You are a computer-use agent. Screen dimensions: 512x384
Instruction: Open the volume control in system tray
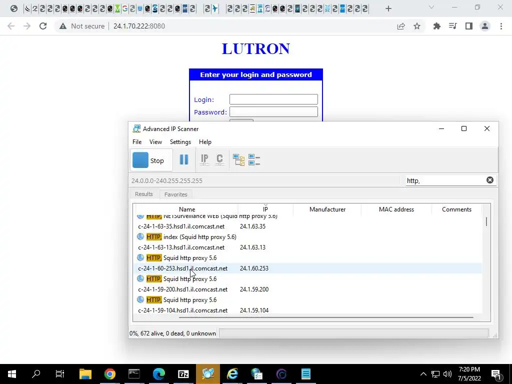(x=447, y=374)
